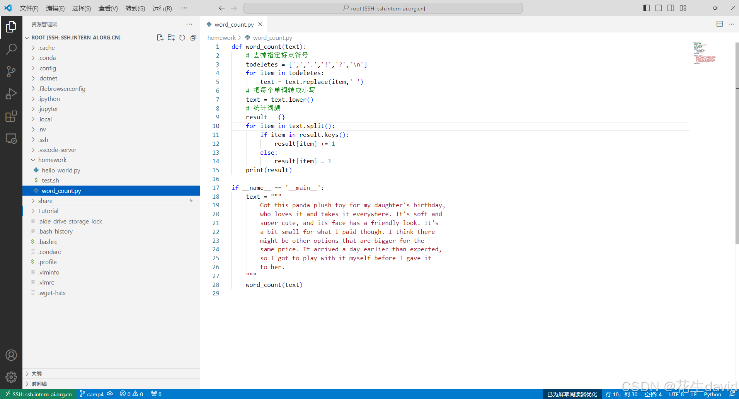
Task: Customize layout icon in title bar
Action: (683, 8)
